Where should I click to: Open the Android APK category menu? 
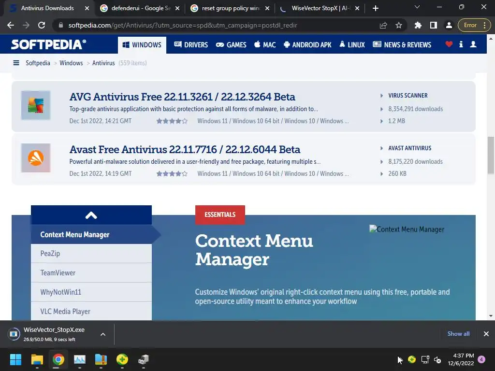[307, 45]
